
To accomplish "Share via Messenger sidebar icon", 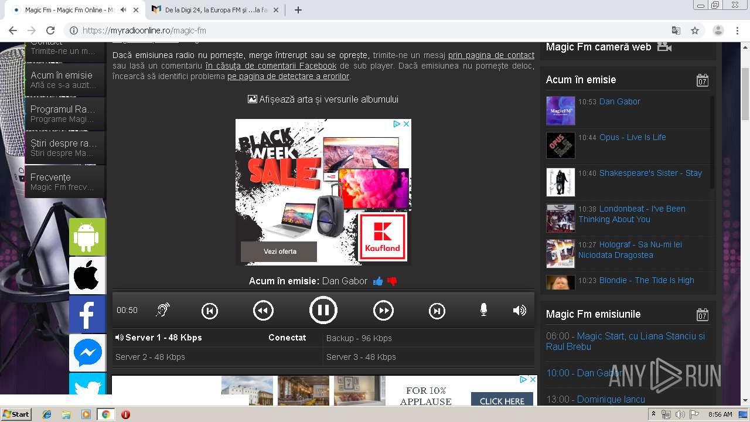I will point(87,353).
